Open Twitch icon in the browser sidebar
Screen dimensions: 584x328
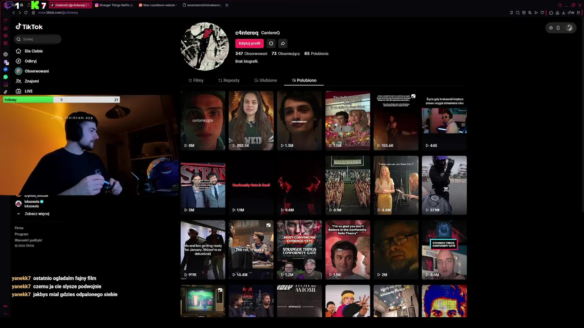coord(5,62)
